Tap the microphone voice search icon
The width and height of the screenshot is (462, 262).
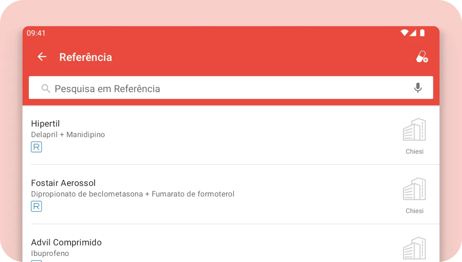(418, 88)
